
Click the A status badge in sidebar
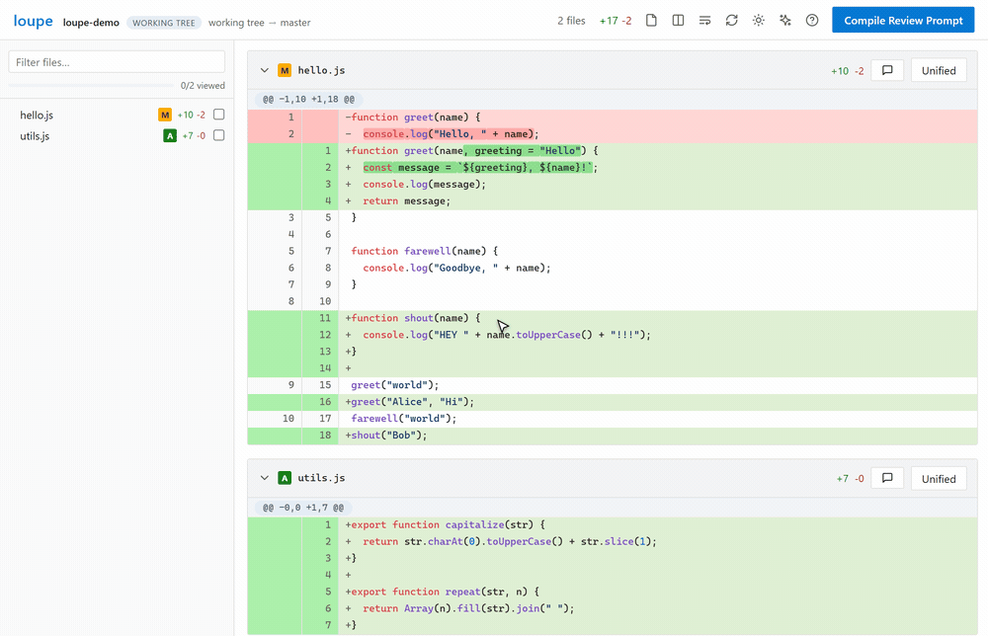pyautogui.click(x=170, y=135)
